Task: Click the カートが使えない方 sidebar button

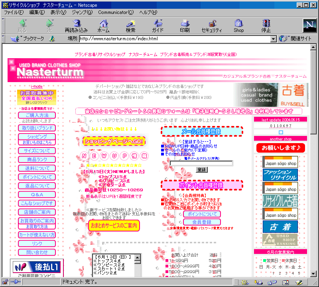Action: (37, 235)
